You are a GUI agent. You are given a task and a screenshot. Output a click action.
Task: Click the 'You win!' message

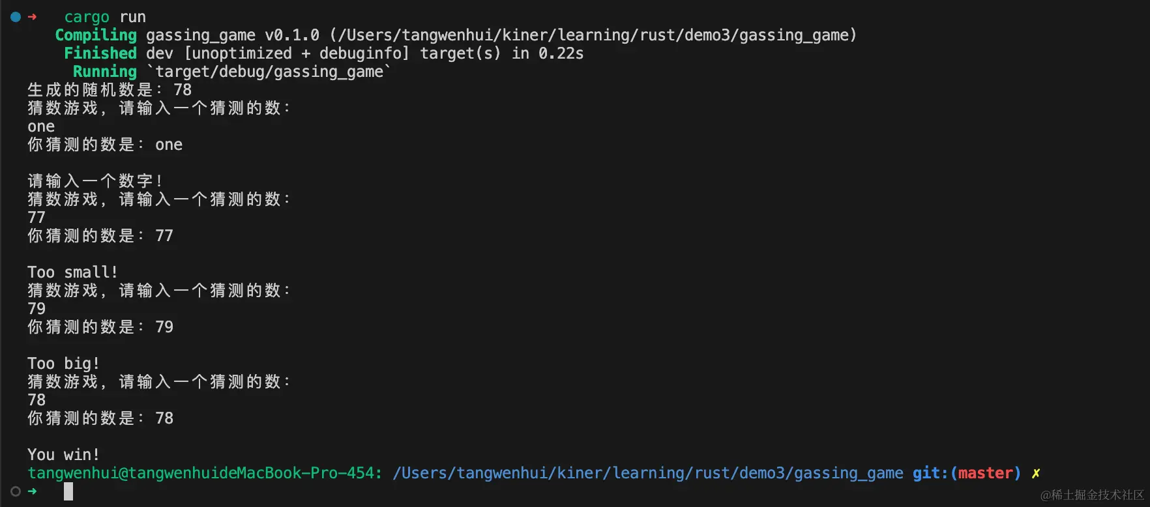click(x=63, y=455)
